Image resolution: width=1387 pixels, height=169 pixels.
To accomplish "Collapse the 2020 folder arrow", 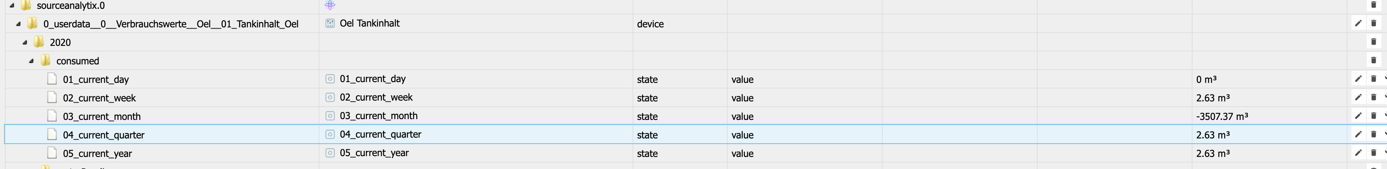I will 25,42.
